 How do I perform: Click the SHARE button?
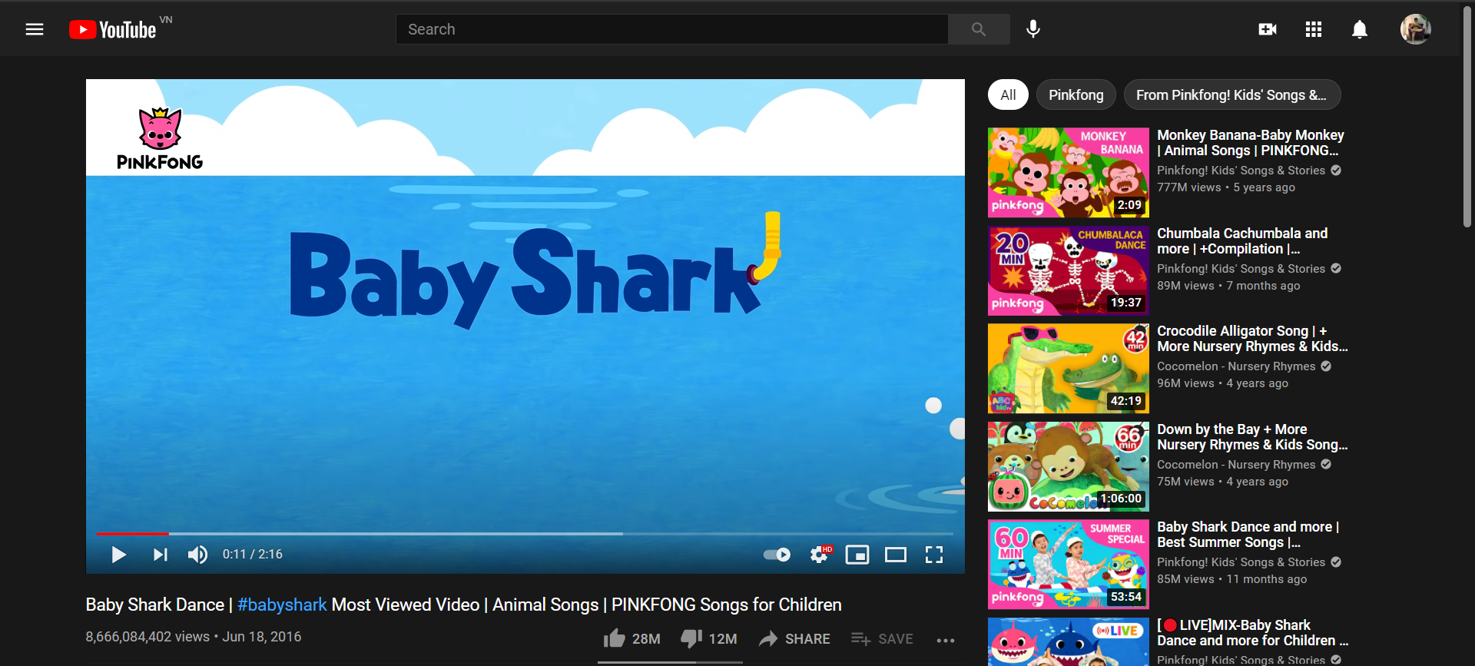point(795,639)
